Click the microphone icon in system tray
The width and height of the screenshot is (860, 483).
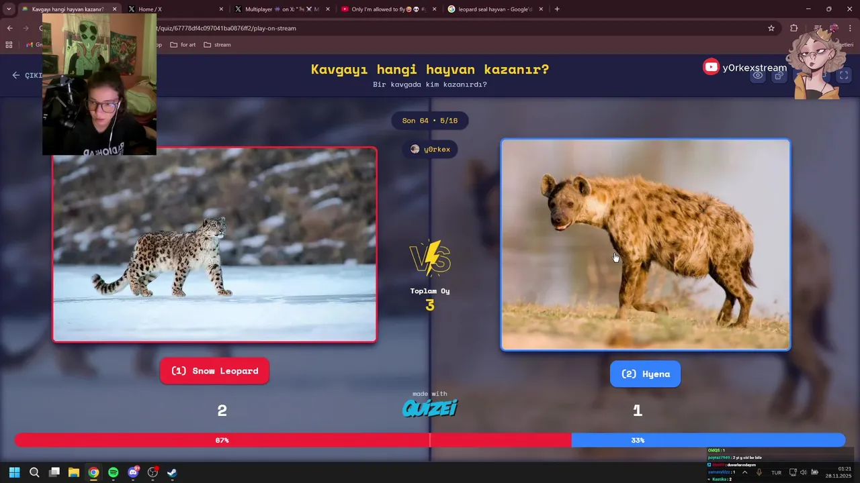point(759,472)
